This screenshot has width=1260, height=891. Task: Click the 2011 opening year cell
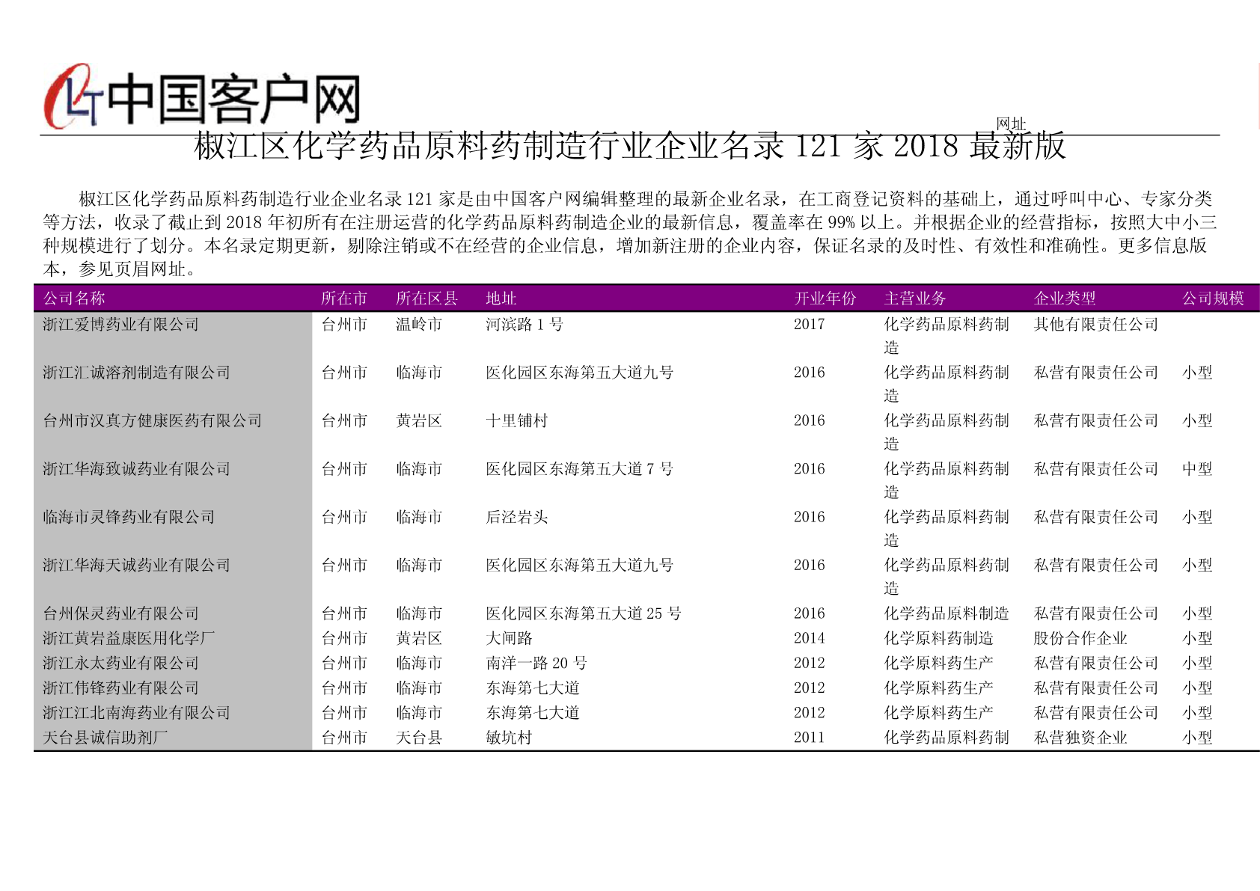point(810,737)
